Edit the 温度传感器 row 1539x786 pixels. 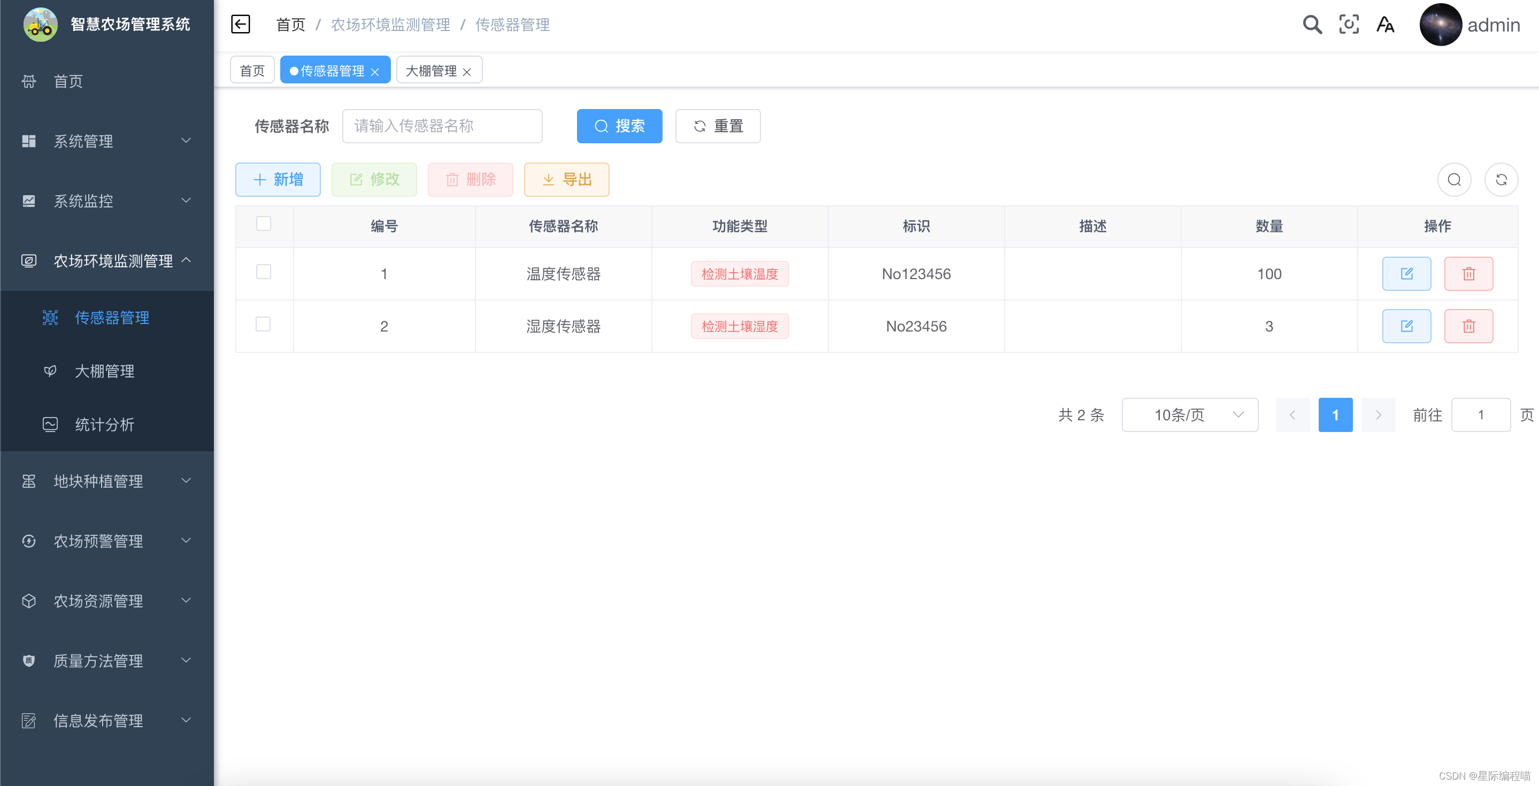(1406, 274)
